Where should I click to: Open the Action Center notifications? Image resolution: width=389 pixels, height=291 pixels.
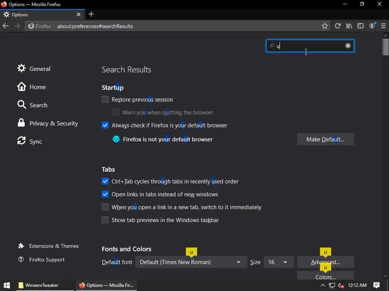(376, 285)
